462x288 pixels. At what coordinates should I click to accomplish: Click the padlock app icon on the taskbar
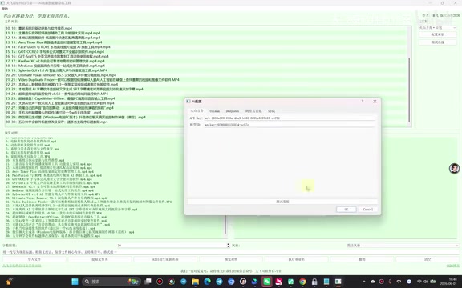click(314, 282)
